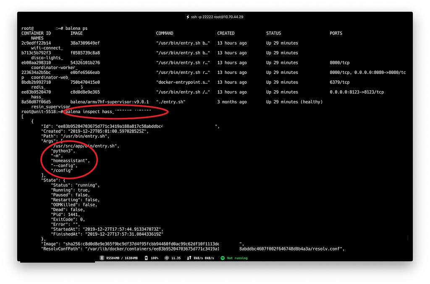
Task: Click the "docker-entrypoint.s…" command
Action: pyautogui.click(x=183, y=82)
